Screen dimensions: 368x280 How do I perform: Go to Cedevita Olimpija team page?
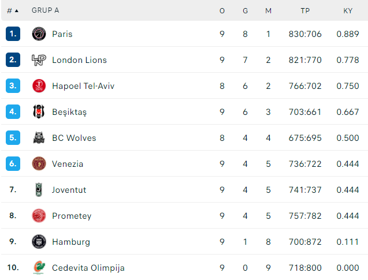[x=88, y=268]
